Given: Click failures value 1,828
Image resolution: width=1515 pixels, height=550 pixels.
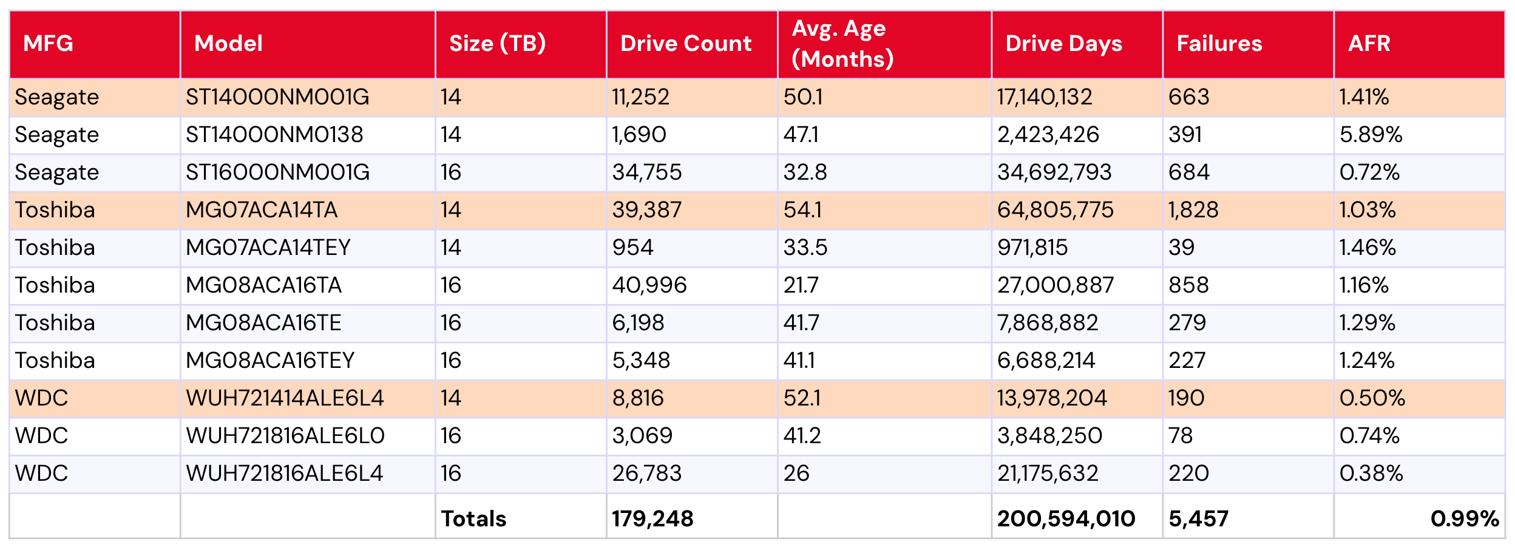Looking at the screenshot, I should 1193,210.
